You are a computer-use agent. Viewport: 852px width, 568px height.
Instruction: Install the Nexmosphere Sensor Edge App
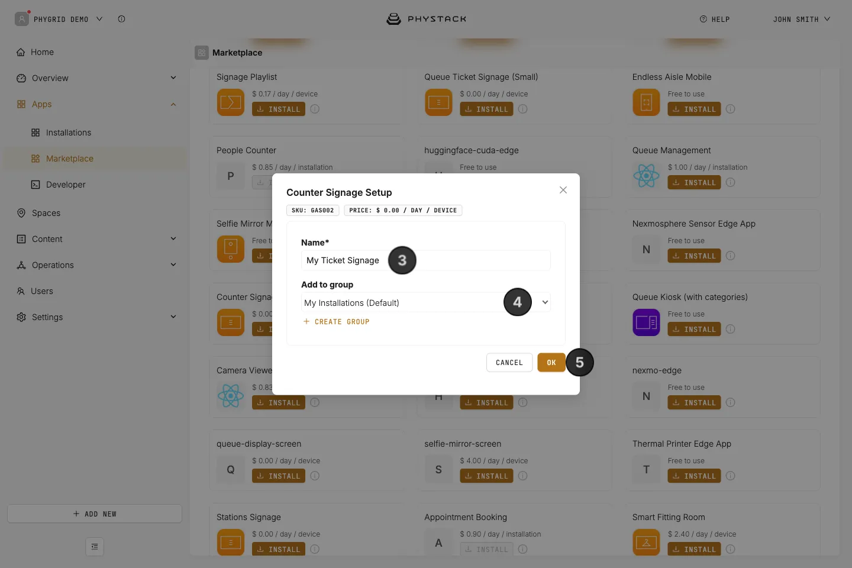point(694,256)
